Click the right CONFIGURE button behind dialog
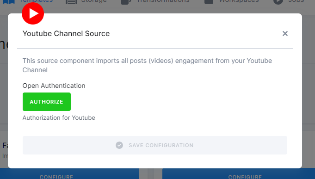Viewport: 315px width, 179px height. tap(239, 174)
